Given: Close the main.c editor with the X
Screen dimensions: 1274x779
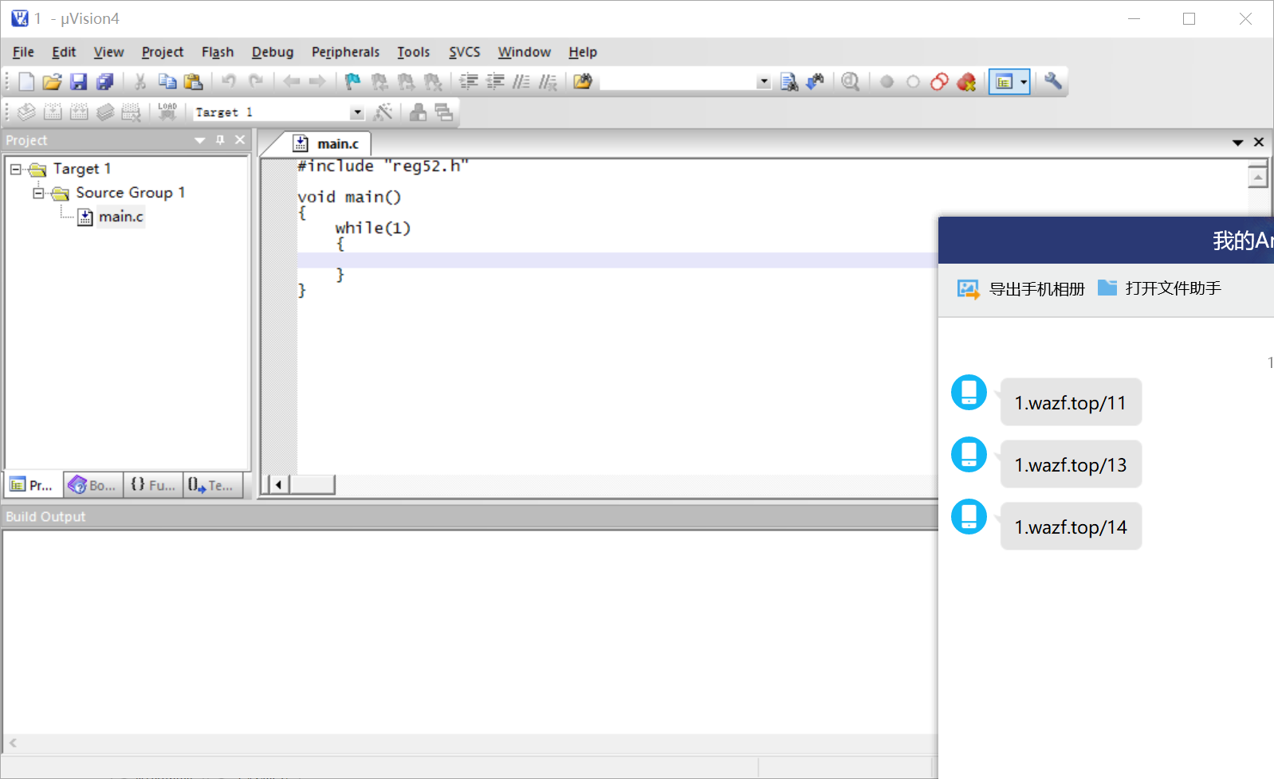Looking at the screenshot, I should [1259, 143].
